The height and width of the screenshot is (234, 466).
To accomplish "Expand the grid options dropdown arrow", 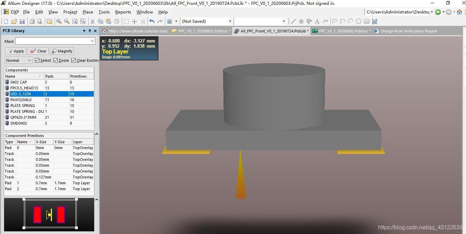I will coord(176,21).
